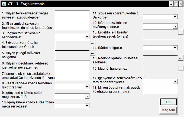Click ellipsis button for question 16 Magnó, hanglemez
Viewport: 184px width, 117px height.
(x=181, y=69)
